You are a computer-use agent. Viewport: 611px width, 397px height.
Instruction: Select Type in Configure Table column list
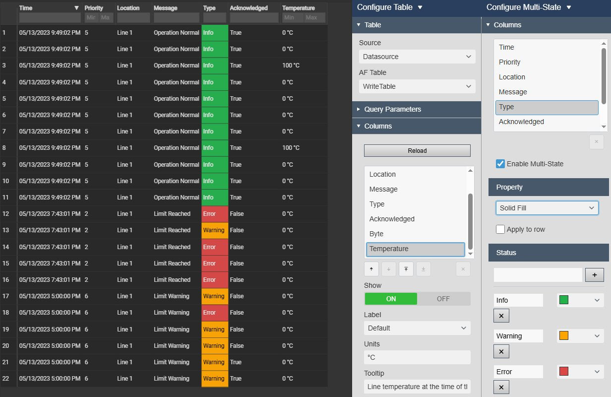click(416, 204)
